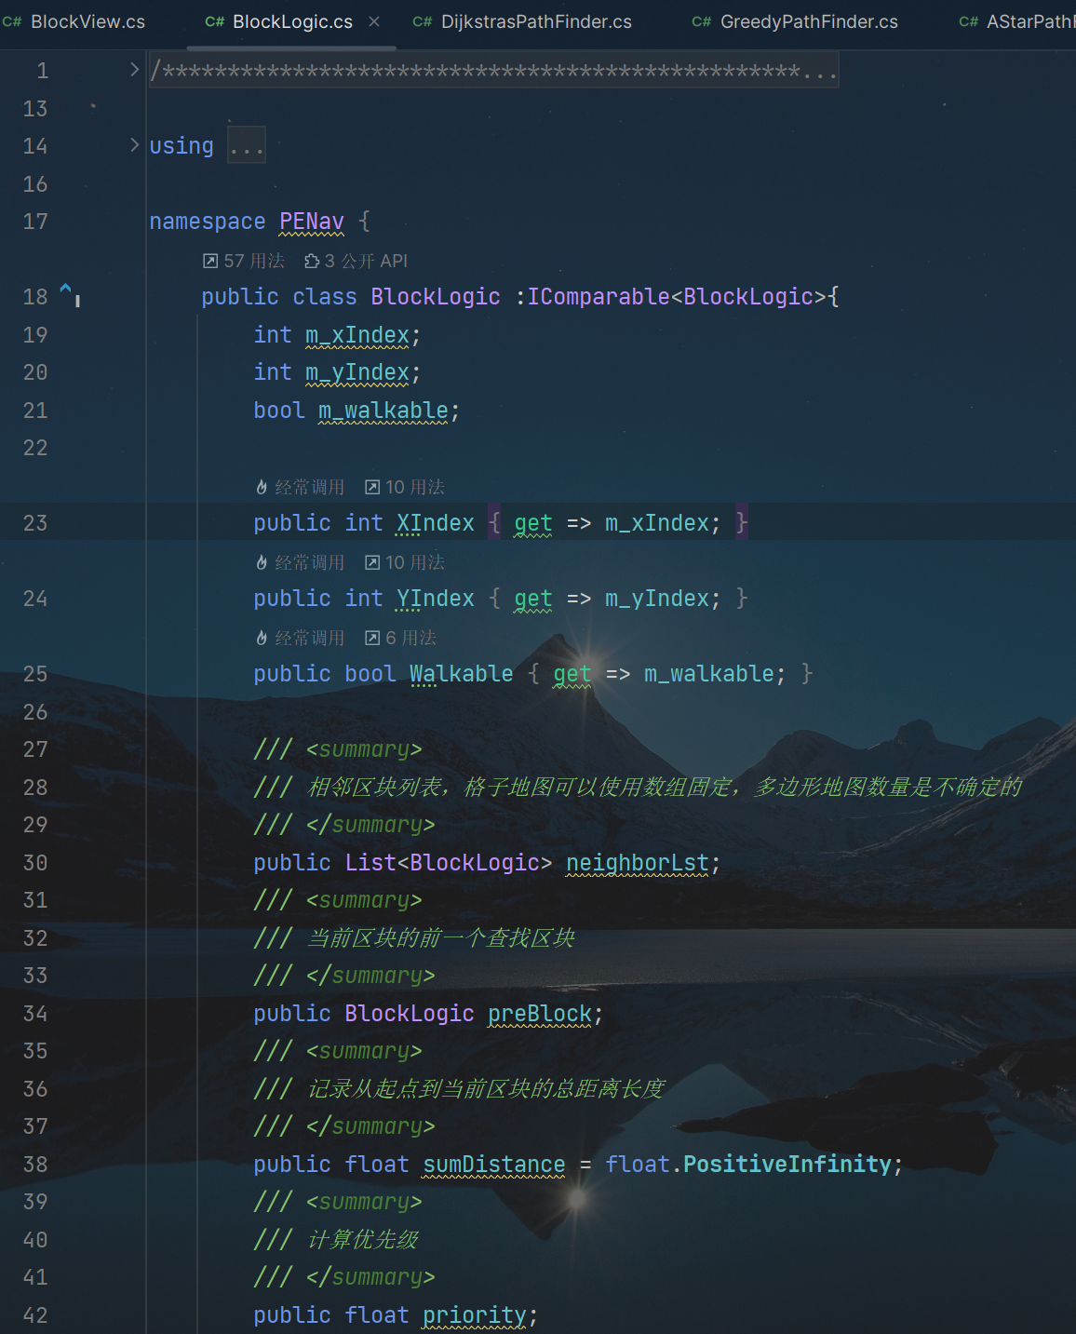Switch to the DijkstrasPathFinder.cs tab
The height and width of the screenshot is (1334, 1076).
pyautogui.click(x=535, y=21)
